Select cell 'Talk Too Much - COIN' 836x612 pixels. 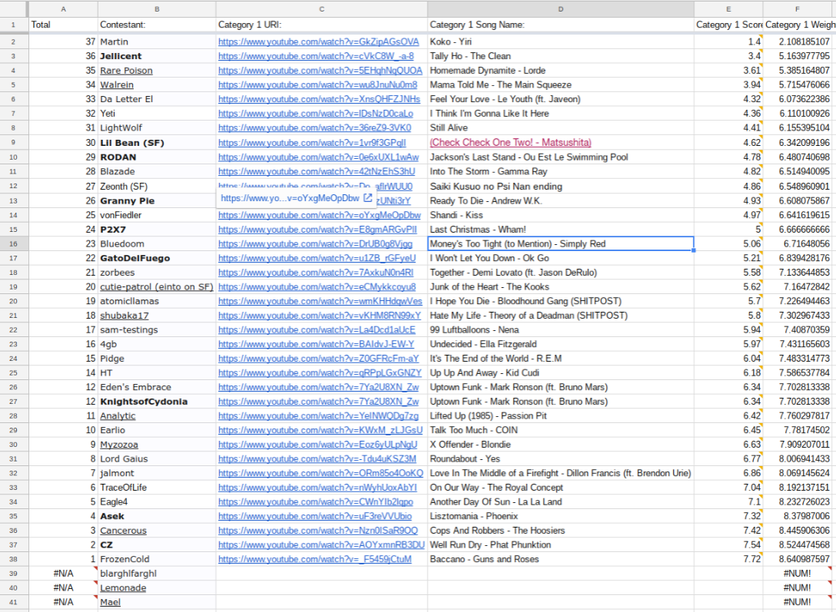(561, 430)
